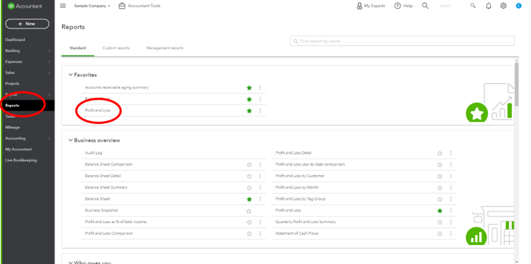This screenshot has width=531, height=264.
Task: Unfavorite Accounts receivable aging summary star
Action: click(249, 88)
